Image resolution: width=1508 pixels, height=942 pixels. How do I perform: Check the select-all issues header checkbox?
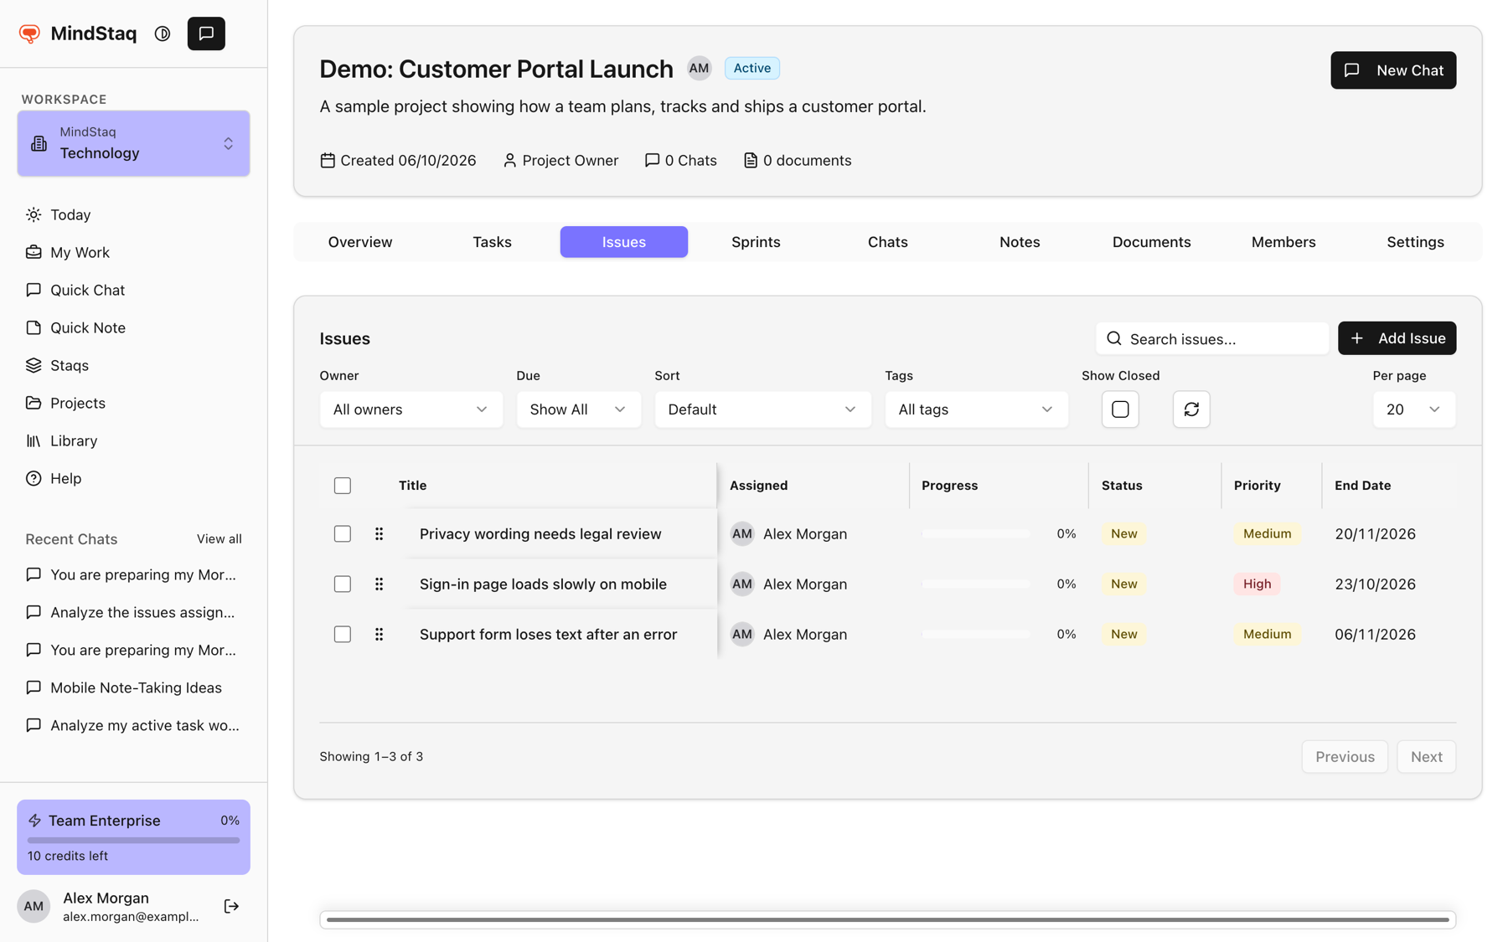(x=343, y=486)
